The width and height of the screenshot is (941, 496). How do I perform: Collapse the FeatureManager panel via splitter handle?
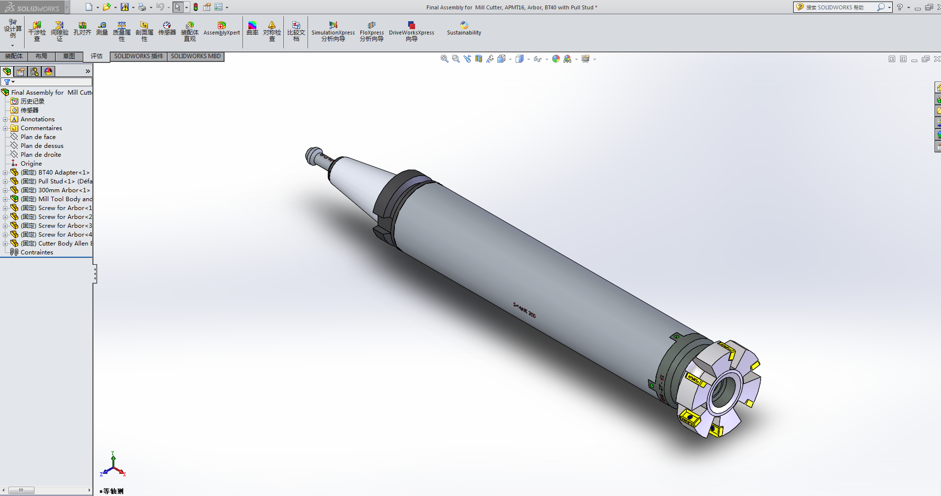pyautogui.click(x=95, y=274)
